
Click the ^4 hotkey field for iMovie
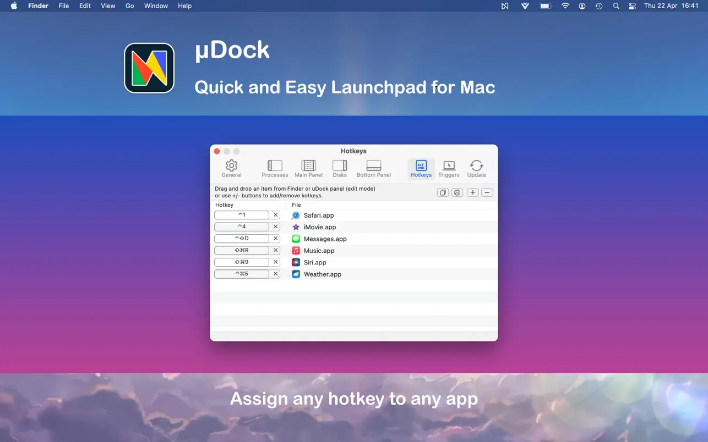click(x=242, y=226)
